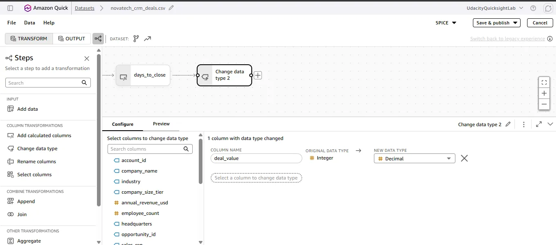Toggle the left navigation sidebar panel icon
This screenshot has width=556, height=245.
(10, 8)
